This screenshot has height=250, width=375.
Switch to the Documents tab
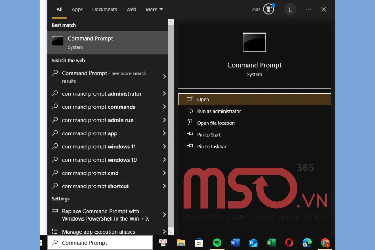pos(104,9)
